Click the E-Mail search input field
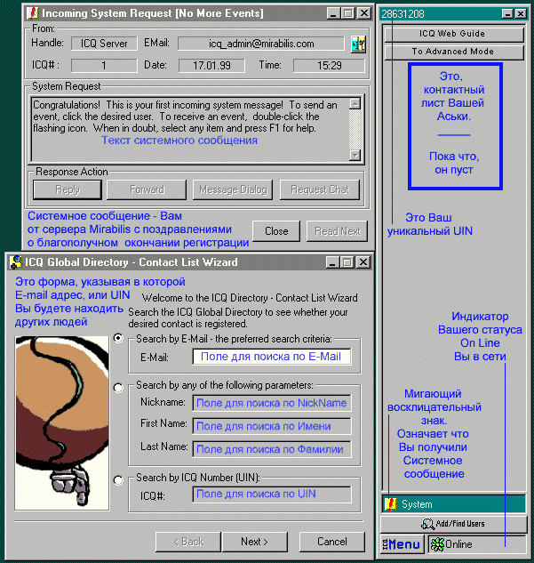Viewport: 534px width, 563px height. 272,357
